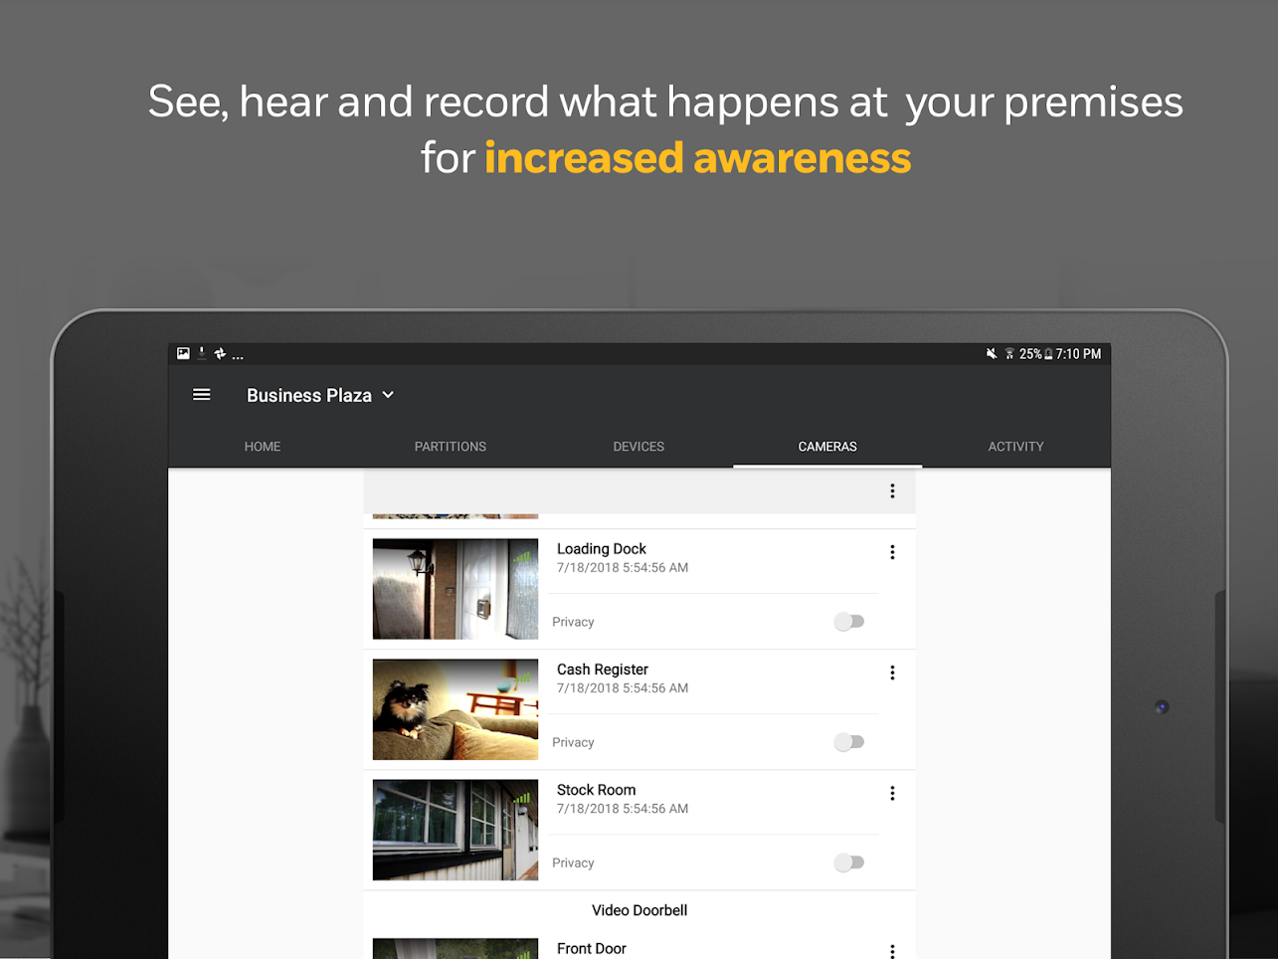Screen dimensions: 1278x959
Task: Open the Stock Room three-dot menu
Action: [892, 793]
